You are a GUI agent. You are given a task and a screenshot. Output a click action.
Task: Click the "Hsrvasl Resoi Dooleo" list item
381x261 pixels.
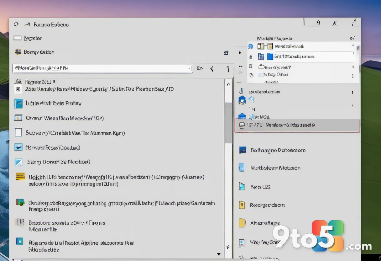[x=53, y=147]
